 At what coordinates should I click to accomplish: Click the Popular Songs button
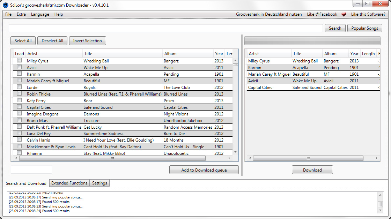coord(364,28)
